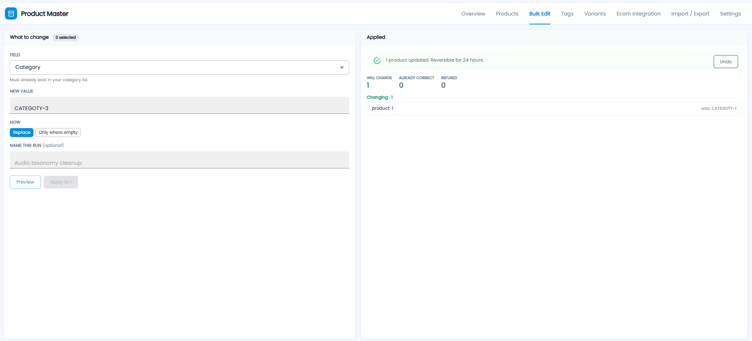
Task: Click the Name this run input
Action: [180, 160]
